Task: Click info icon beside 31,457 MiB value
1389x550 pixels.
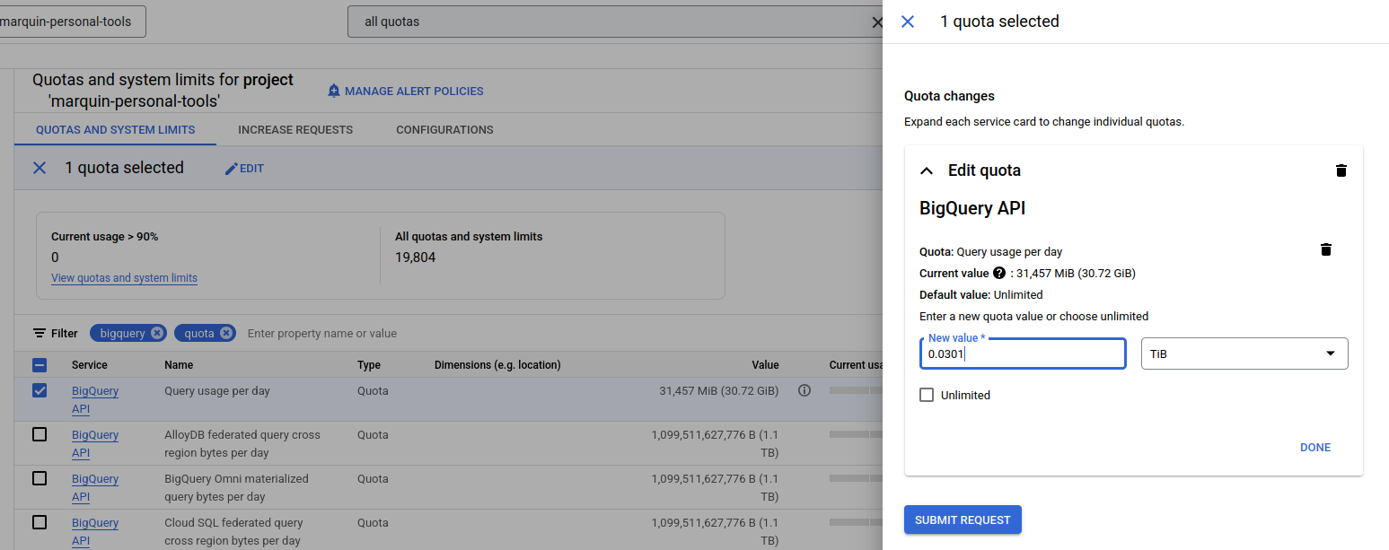Action: [804, 390]
